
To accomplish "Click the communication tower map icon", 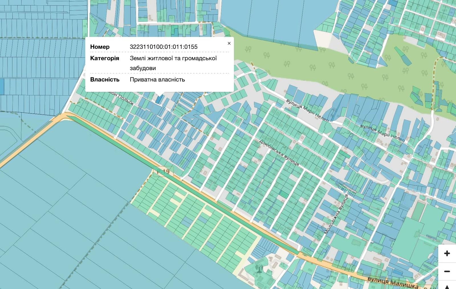I will (259, 268).
